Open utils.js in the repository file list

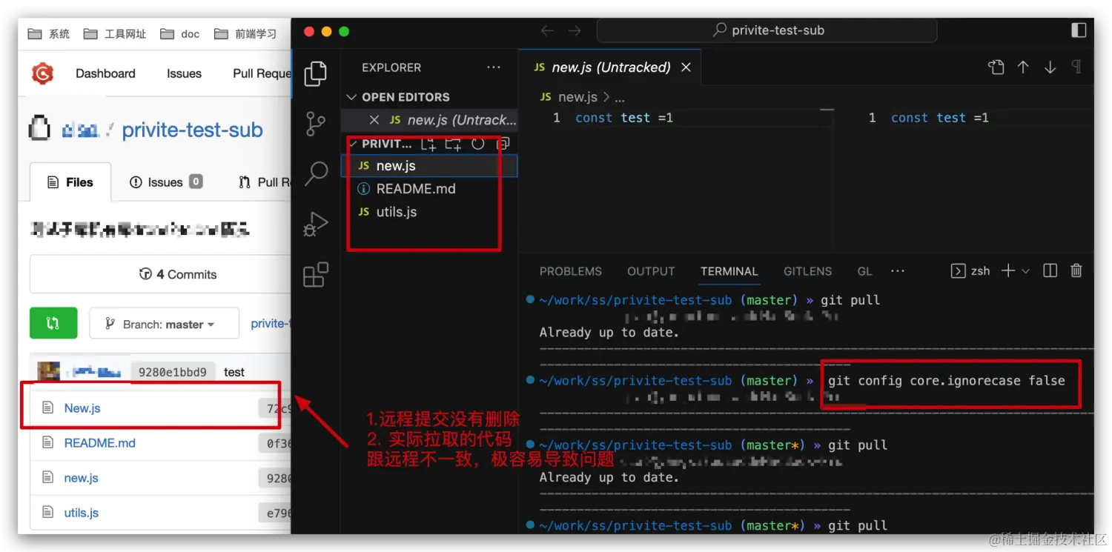click(82, 513)
